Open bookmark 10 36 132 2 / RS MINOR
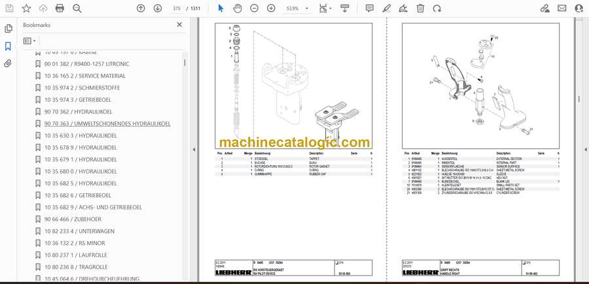Viewport: 589px width, 284px height. [75, 243]
